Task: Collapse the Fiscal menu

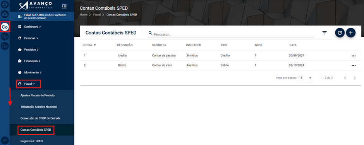Action: tap(29, 84)
